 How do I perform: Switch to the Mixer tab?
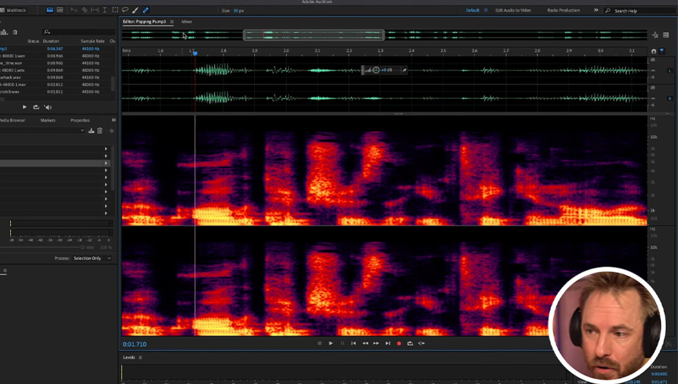[x=187, y=22]
